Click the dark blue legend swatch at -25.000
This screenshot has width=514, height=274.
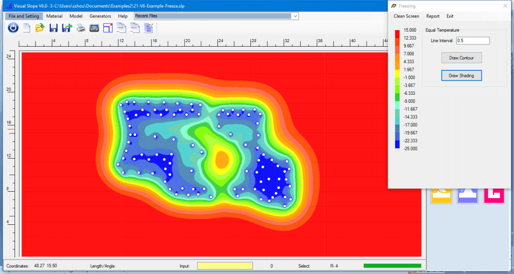(398, 145)
